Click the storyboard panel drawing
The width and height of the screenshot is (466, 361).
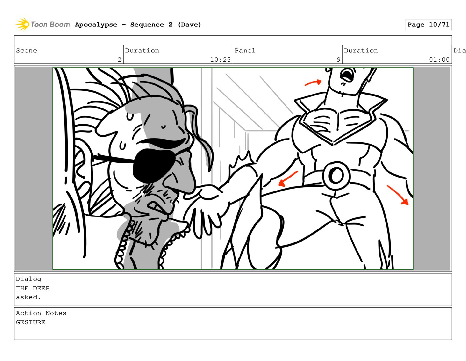click(x=233, y=168)
